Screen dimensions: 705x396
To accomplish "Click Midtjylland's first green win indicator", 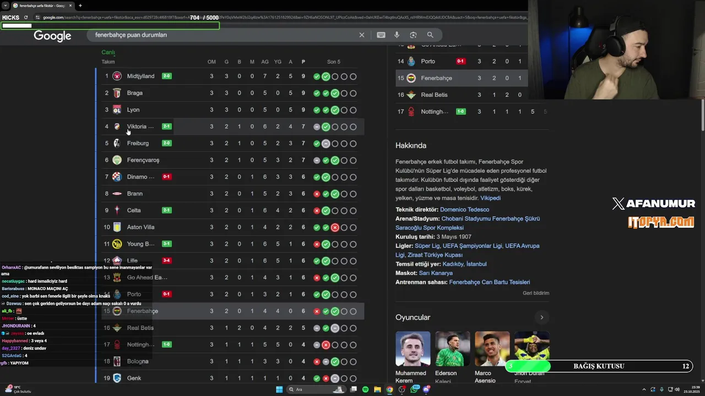I will (317, 76).
